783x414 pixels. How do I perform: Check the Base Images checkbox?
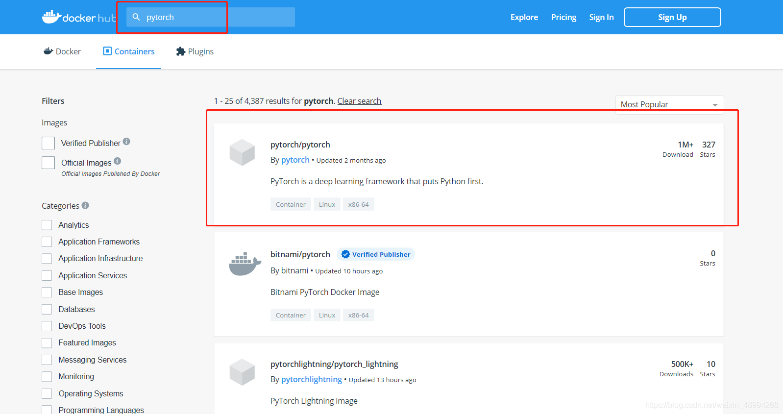click(x=47, y=292)
